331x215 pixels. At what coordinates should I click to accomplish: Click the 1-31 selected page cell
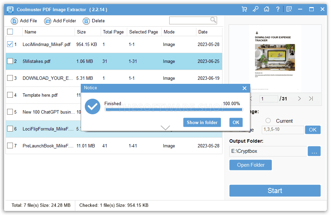[x=133, y=61]
